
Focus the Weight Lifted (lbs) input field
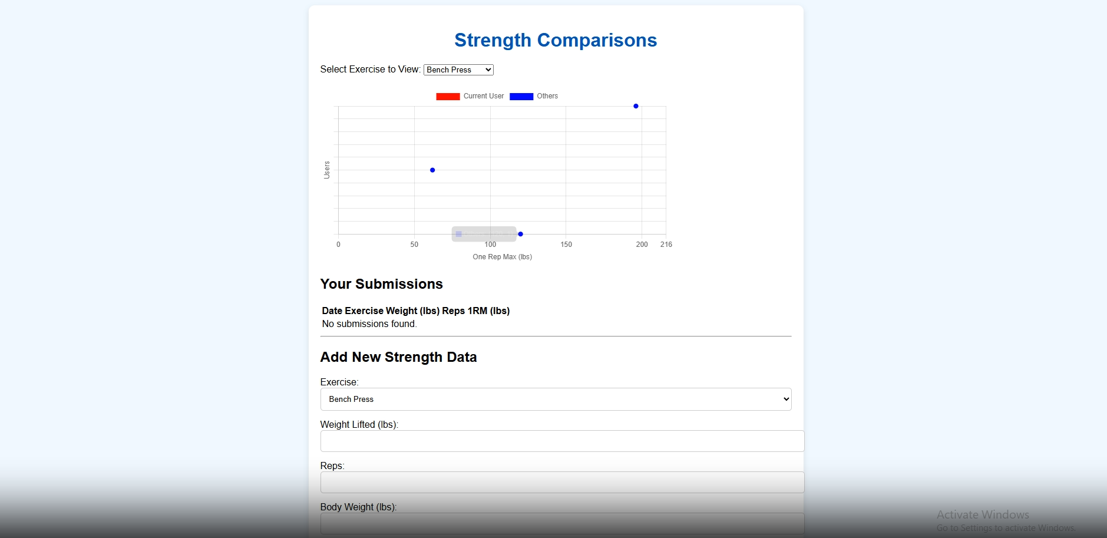[x=562, y=441]
